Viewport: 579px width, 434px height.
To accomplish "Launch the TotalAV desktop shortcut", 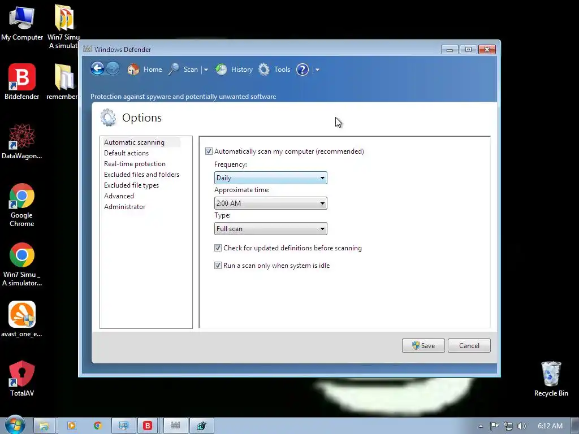I will click(22, 379).
